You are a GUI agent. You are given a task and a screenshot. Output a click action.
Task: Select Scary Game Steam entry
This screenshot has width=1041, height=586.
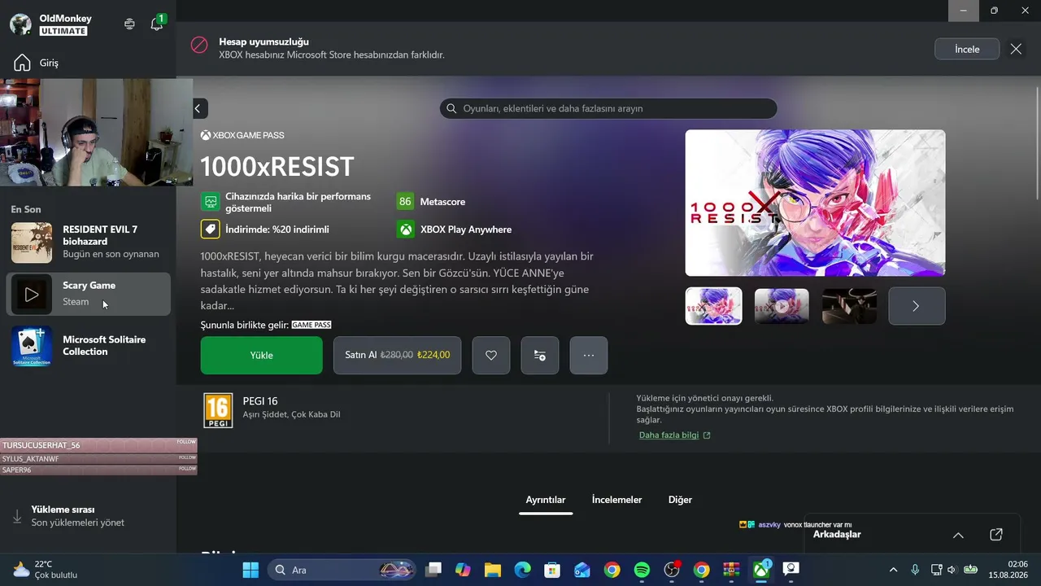(x=89, y=294)
